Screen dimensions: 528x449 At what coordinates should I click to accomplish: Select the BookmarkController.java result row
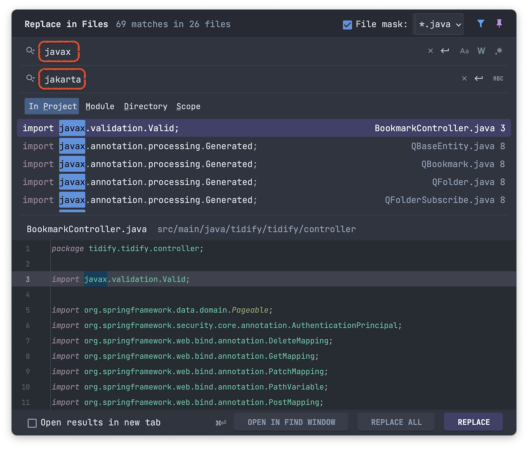pyautogui.click(x=264, y=128)
